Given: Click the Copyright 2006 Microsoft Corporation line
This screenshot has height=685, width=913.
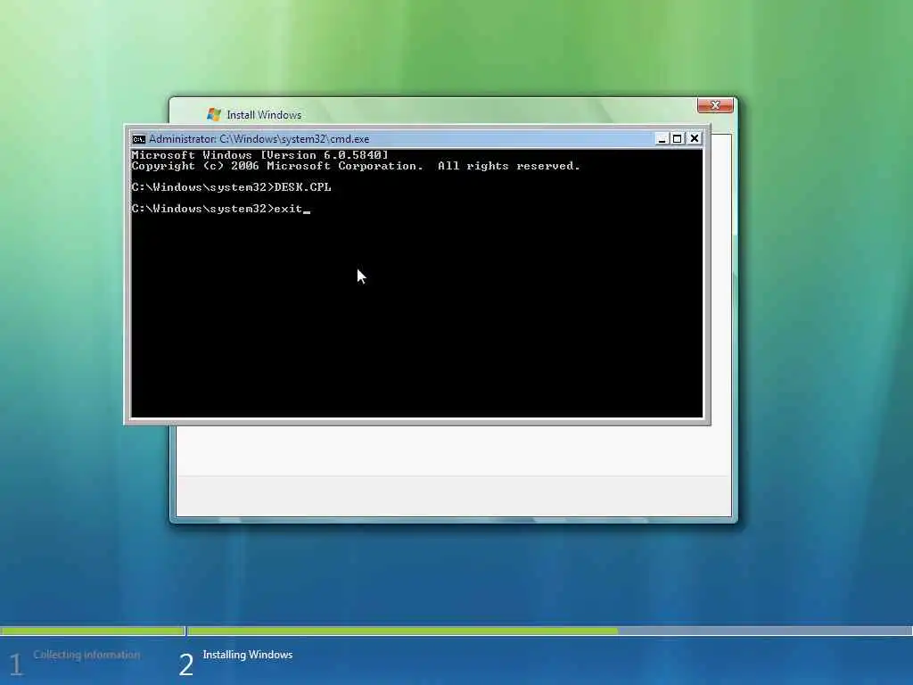Looking at the screenshot, I should [356, 166].
